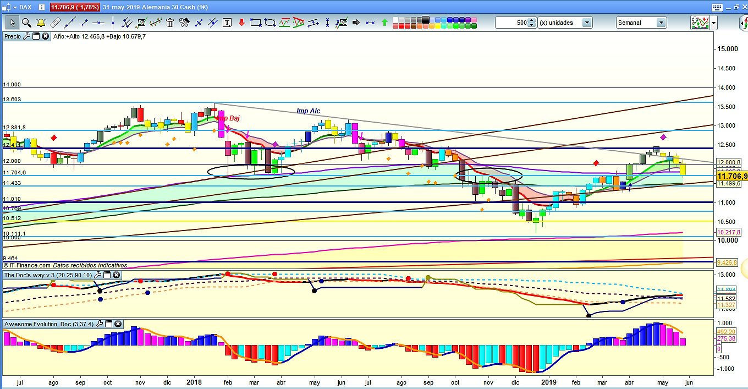Image resolution: width=748 pixels, height=389 pixels.
Task: Click the trash can delete tool
Action: point(170,23)
